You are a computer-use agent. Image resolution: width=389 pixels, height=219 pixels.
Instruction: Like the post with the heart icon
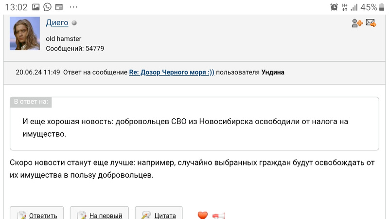tap(202, 215)
